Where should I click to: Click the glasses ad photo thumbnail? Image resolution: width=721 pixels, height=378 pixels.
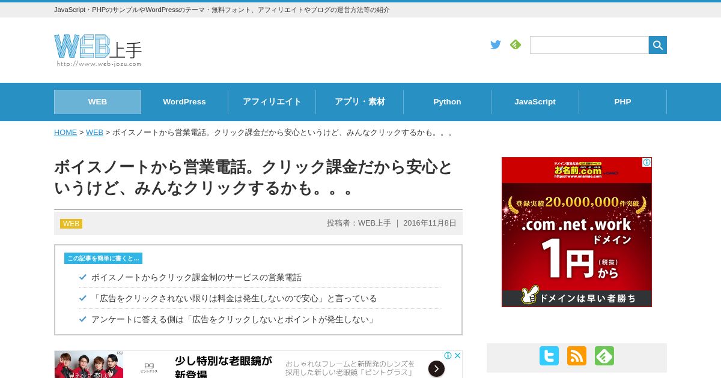pos(89,365)
